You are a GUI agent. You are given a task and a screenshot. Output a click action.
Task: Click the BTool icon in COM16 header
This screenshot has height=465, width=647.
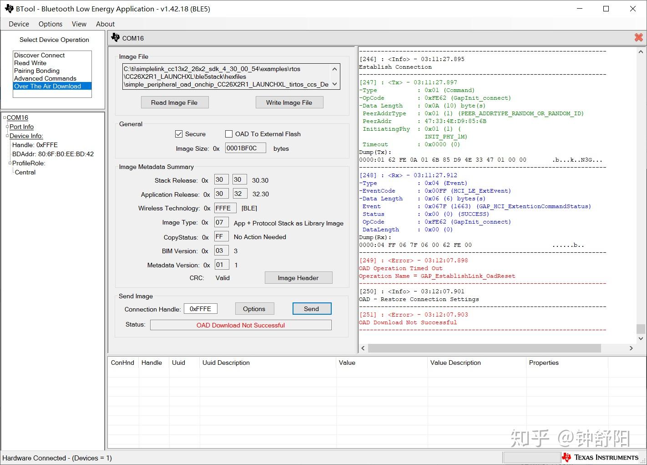pos(116,38)
